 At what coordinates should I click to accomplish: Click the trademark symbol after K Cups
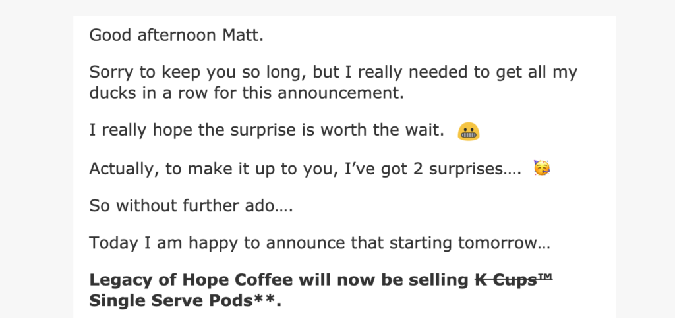coord(545,277)
